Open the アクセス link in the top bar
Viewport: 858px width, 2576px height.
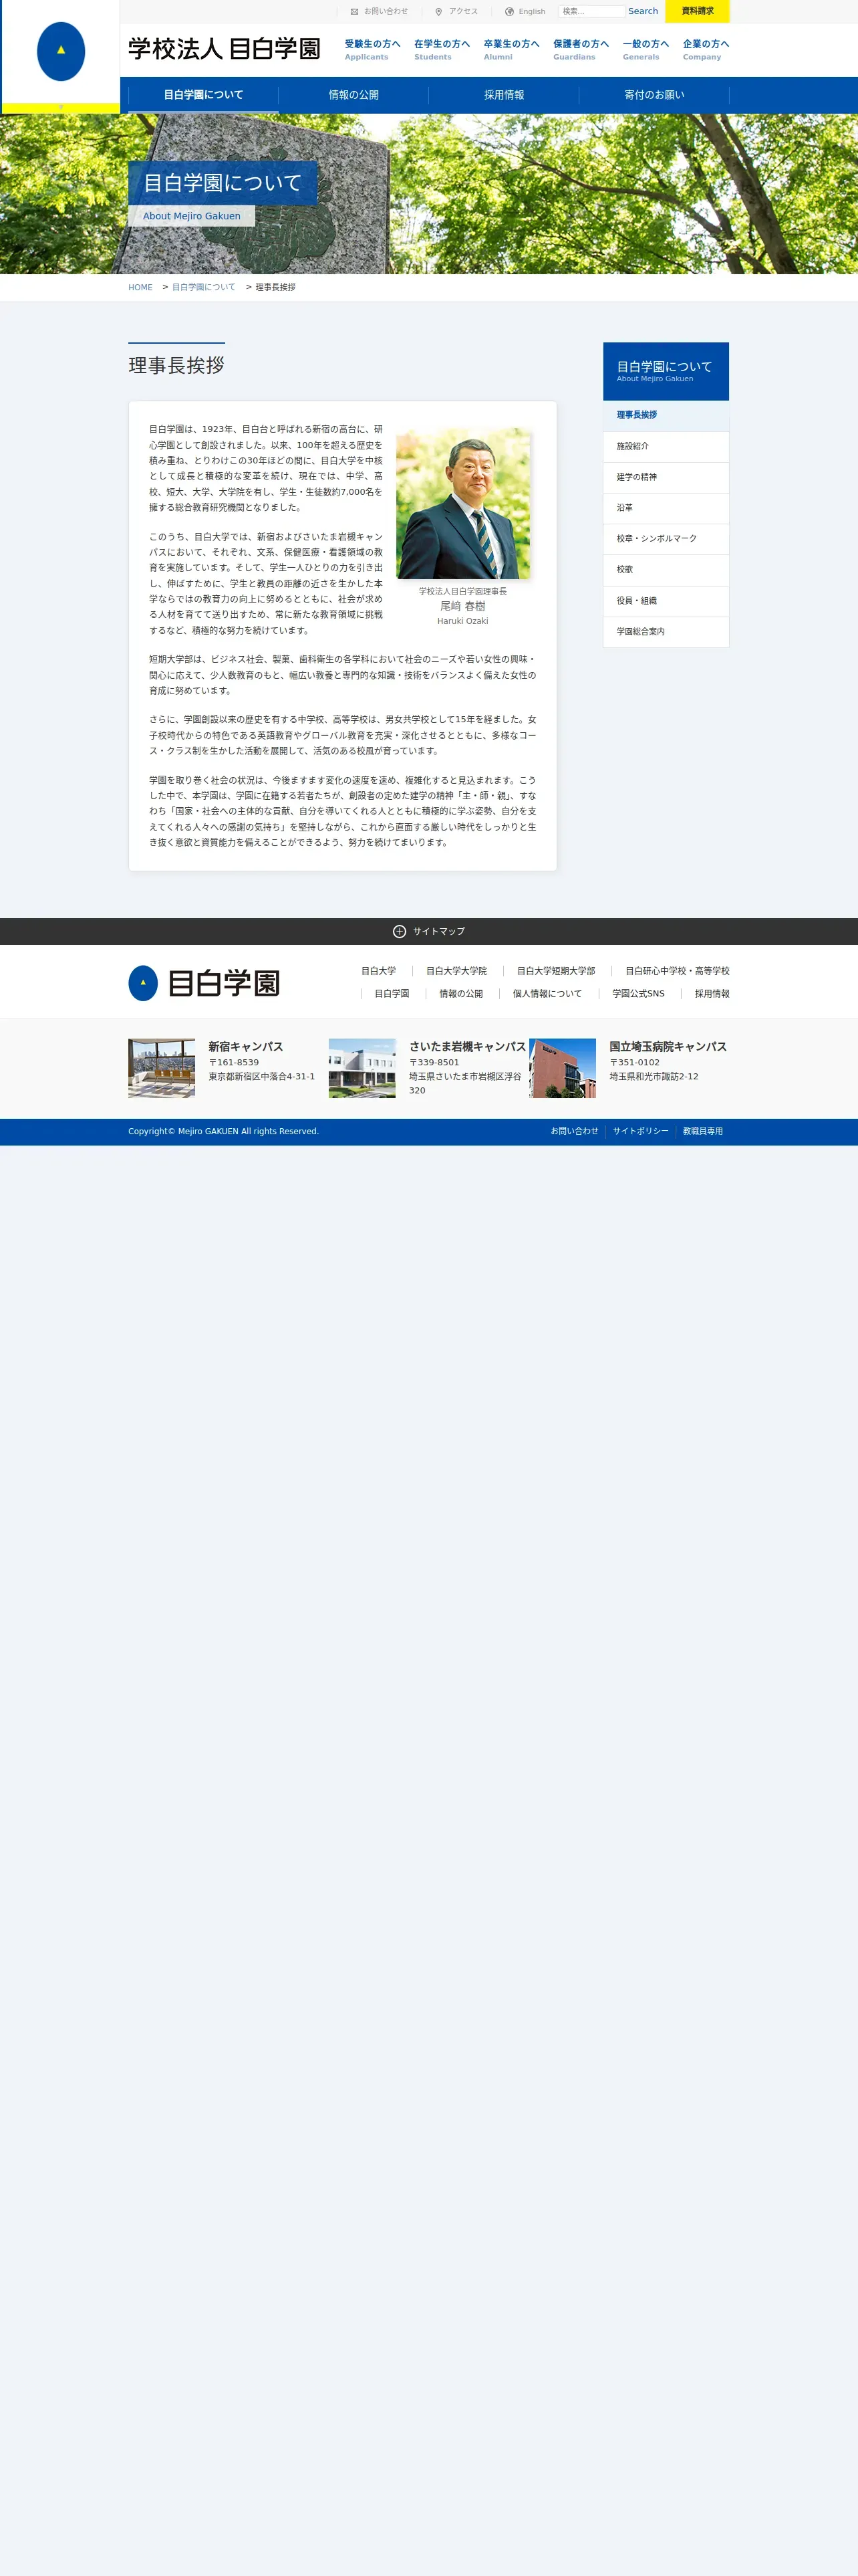(x=464, y=11)
